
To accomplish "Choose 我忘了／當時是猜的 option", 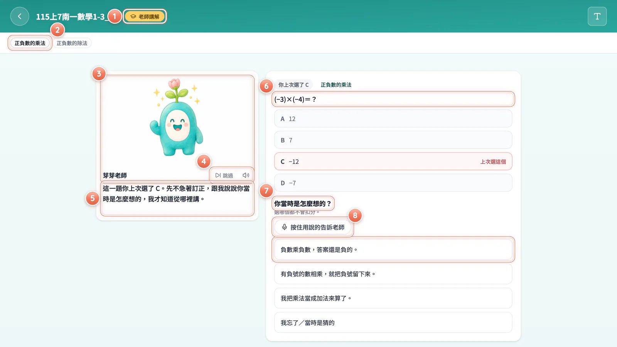I will (393, 323).
